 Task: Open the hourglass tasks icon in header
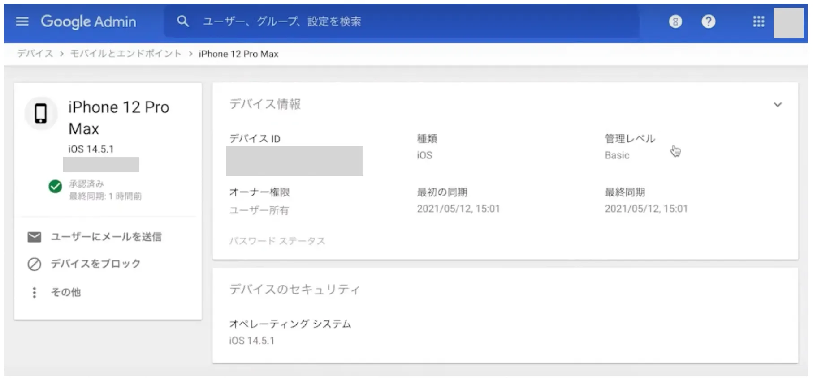pos(675,21)
